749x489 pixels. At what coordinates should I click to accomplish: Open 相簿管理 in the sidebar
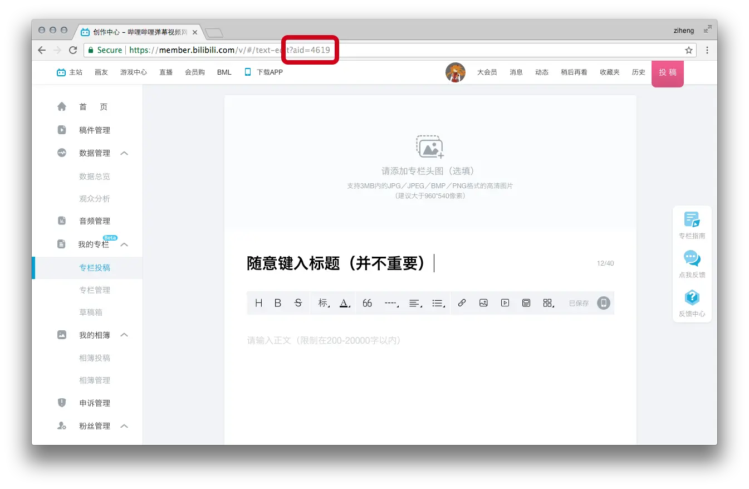pyautogui.click(x=95, y=380)
